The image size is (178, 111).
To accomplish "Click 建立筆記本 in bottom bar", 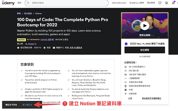I will (x=27, y=105).
